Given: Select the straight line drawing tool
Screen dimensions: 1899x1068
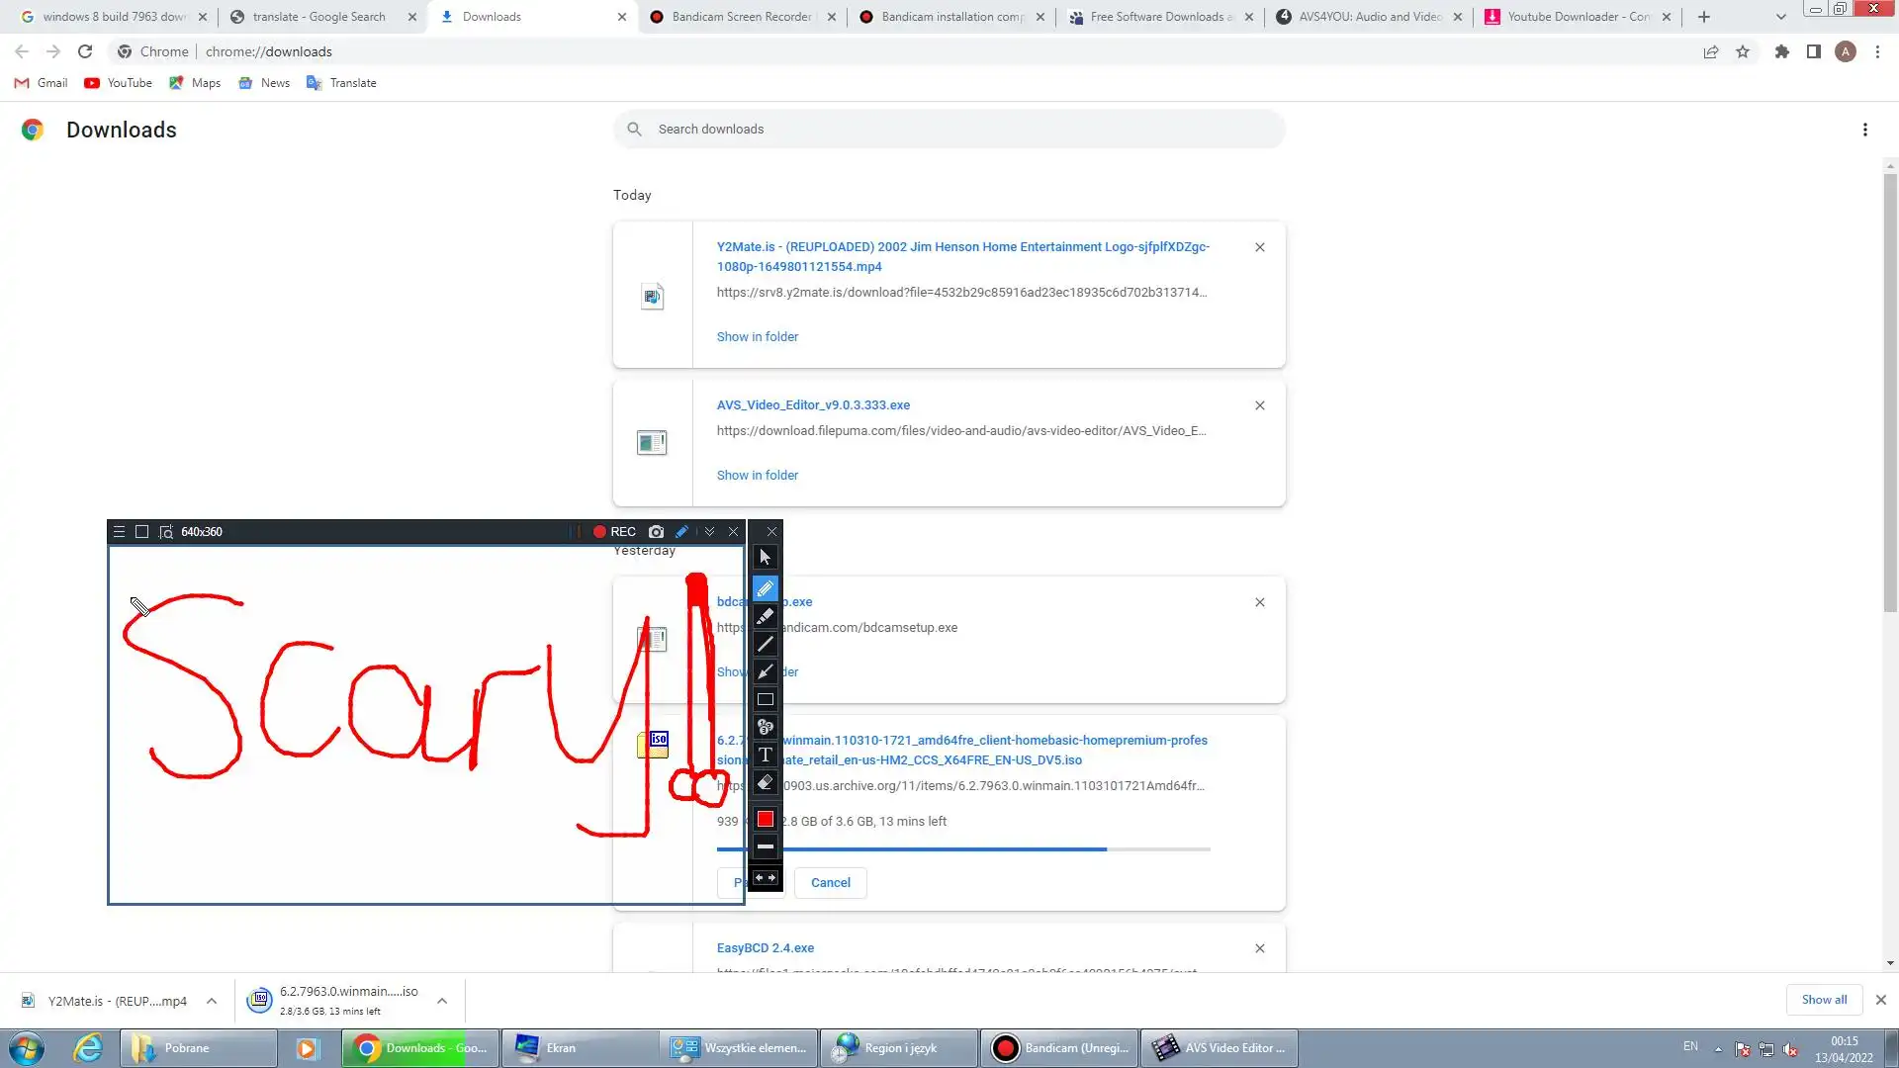Looking at the screenshot, I should tap(765, 644).
